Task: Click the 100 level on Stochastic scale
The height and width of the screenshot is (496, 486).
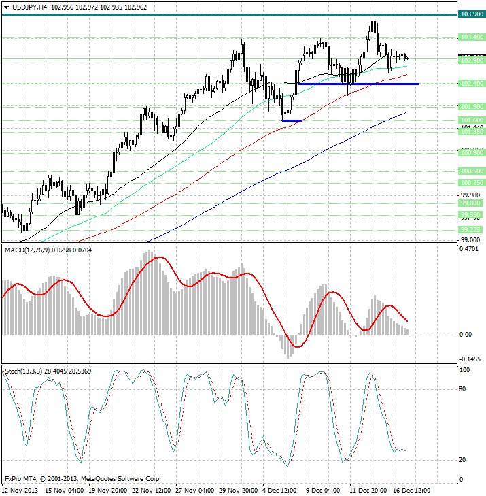Action: (464, 370)
